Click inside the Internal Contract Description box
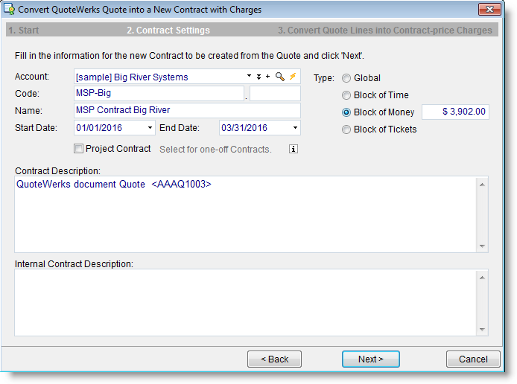The width and height of the screenshot is (517, 384). click(x=244, y=302)
